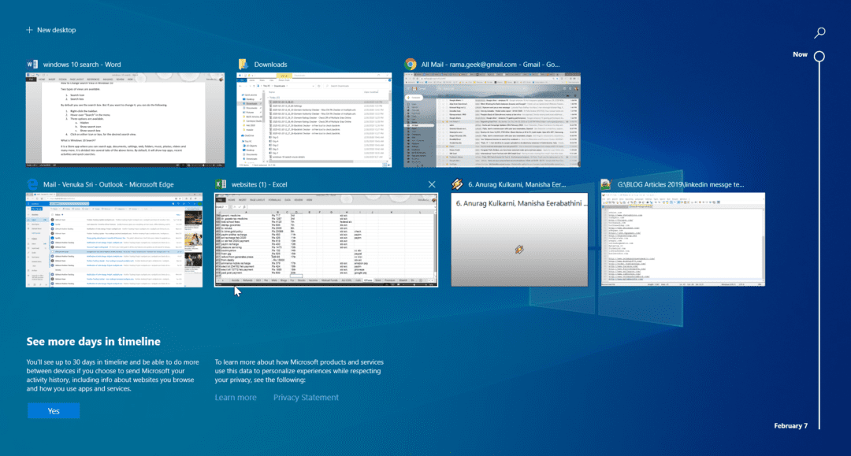
Task: Open search using the magnifier icon
Action: (819, 33)
